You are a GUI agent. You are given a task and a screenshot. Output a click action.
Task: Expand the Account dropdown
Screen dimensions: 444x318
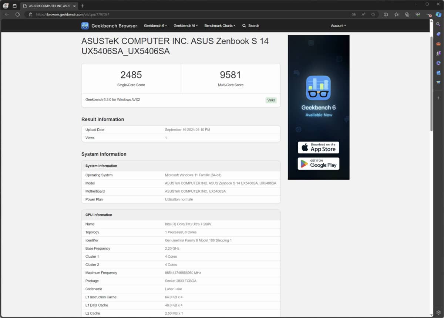coord(339,26)
